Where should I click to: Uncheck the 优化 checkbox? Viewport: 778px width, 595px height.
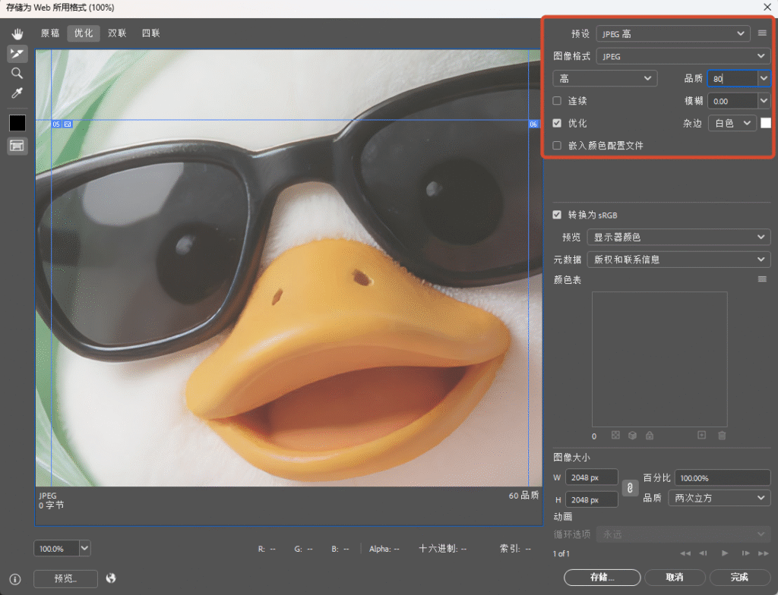pyautogui.click(x=557, y=123)
